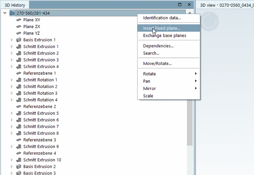Click the Referenzebene 2 plane icon
Screen dimensions: 254x175
[x=19, y=107]
